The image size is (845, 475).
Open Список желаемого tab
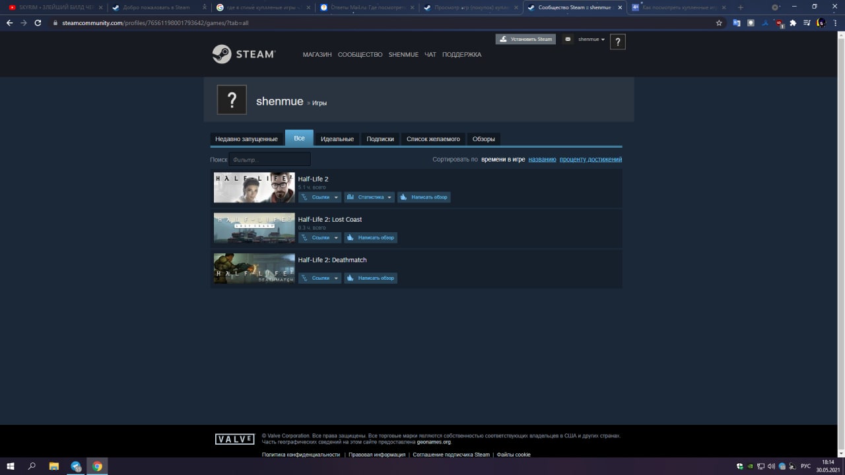433,139
